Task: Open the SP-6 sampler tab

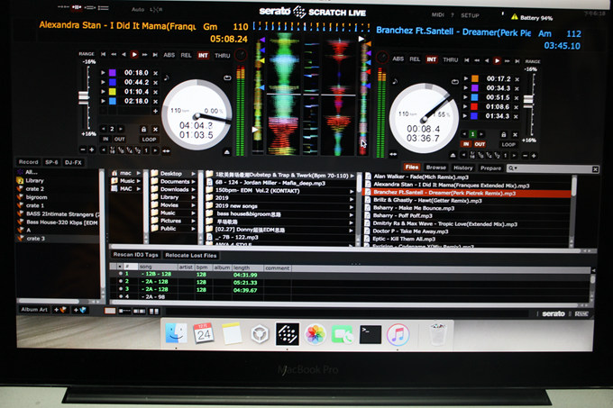Action: click(51, 162)
